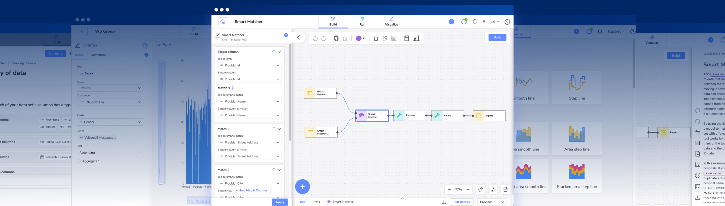
Task: Click the New Match Column button
Action: click(x=251, y=190)
